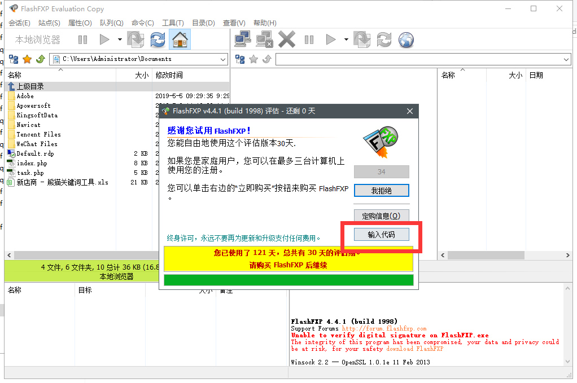Click the disconnect icon in right toolbar

click(x=264, y=39)
